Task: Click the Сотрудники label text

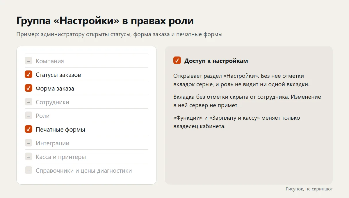Action: [x=52, y=102]
